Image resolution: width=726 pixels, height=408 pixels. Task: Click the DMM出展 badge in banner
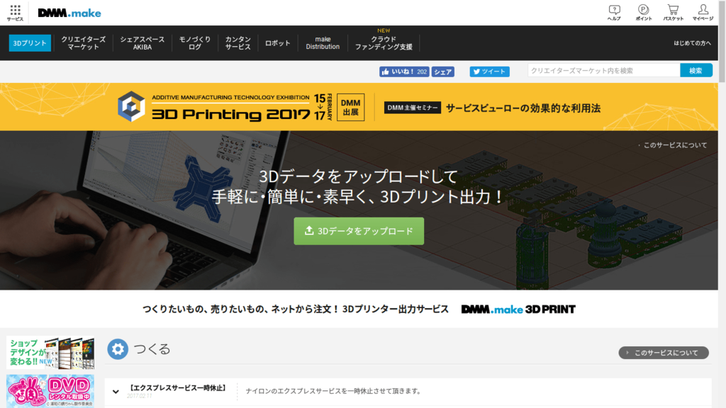pyautogui.click(x=350, y=108)
